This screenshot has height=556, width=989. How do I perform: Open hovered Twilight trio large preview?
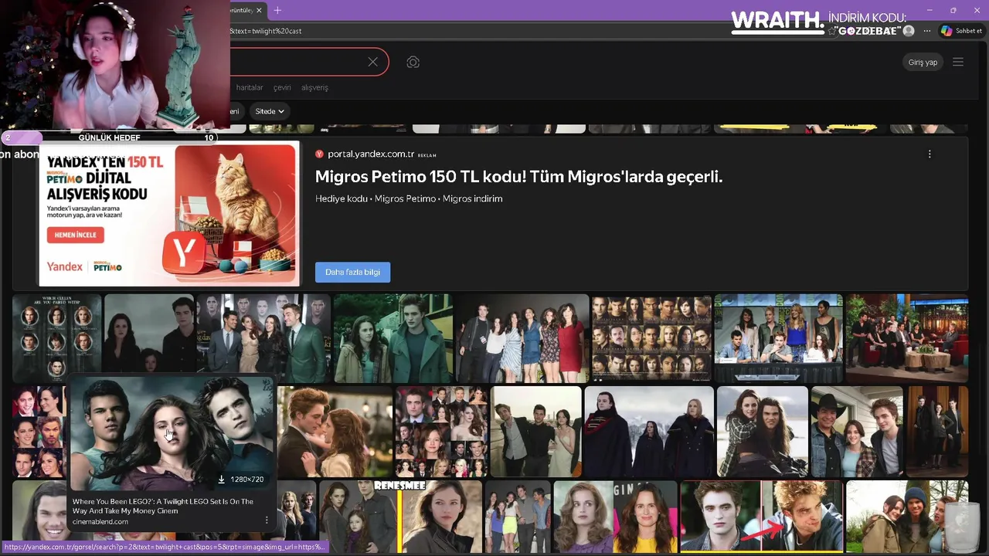[172, 434]
